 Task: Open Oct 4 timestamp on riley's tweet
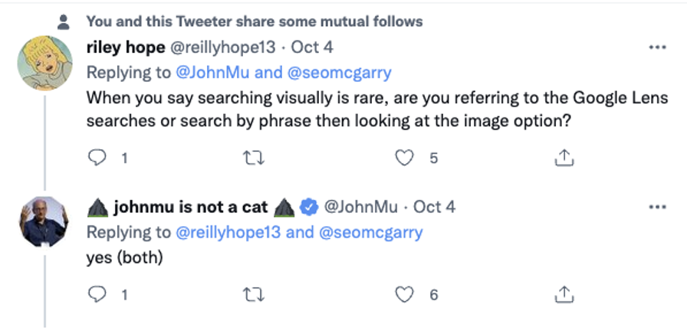[311, 48]
